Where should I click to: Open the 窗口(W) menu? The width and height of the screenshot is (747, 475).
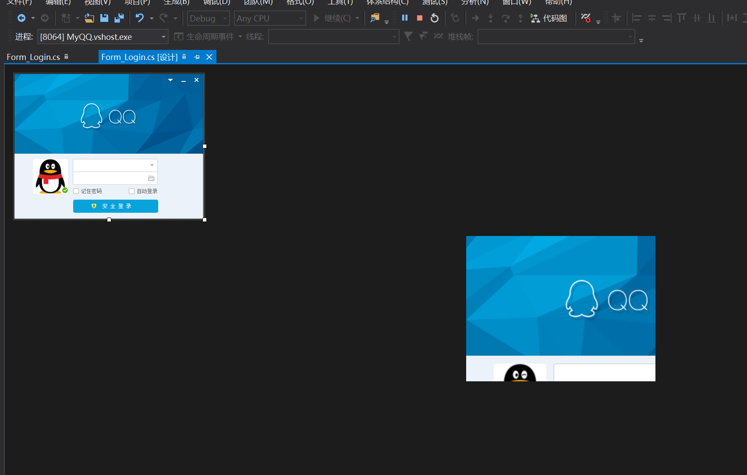[x=517, y=3]
